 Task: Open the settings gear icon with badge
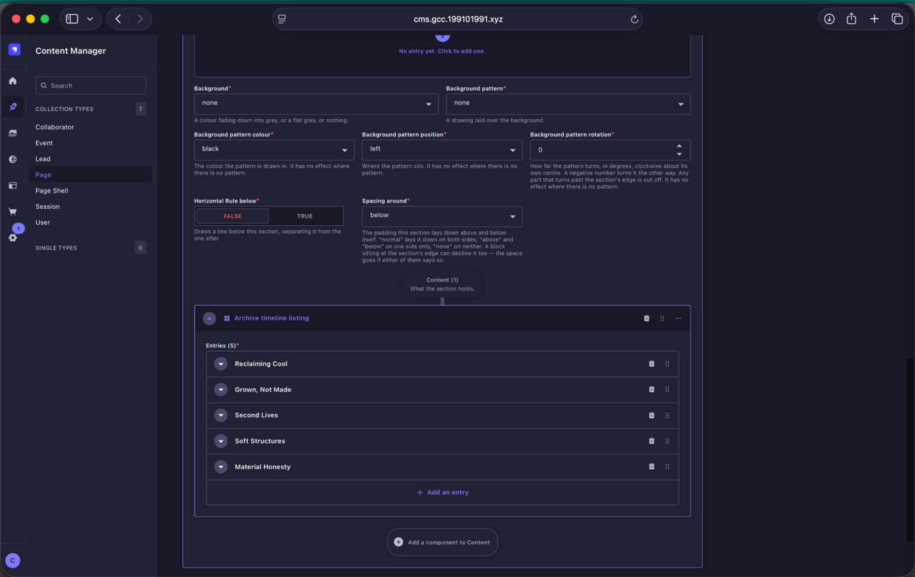click(x=13, y=237)
